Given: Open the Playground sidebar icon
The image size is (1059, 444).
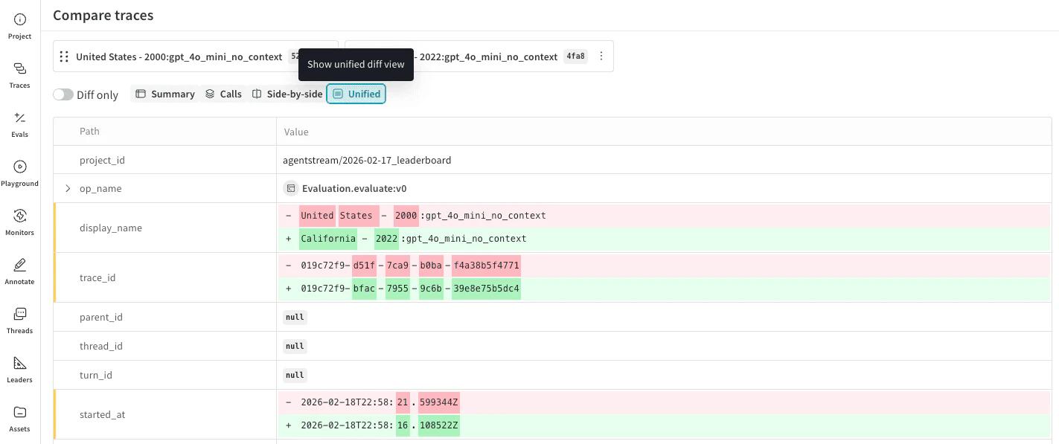Looking at the screenshot, I should (20, 173).
